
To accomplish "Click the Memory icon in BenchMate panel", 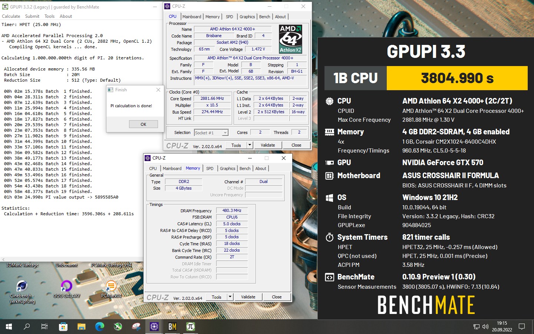I will tap(329, 132).
